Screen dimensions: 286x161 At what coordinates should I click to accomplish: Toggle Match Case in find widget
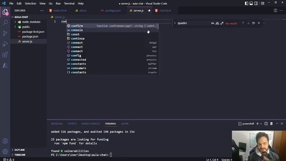[213, 23]
